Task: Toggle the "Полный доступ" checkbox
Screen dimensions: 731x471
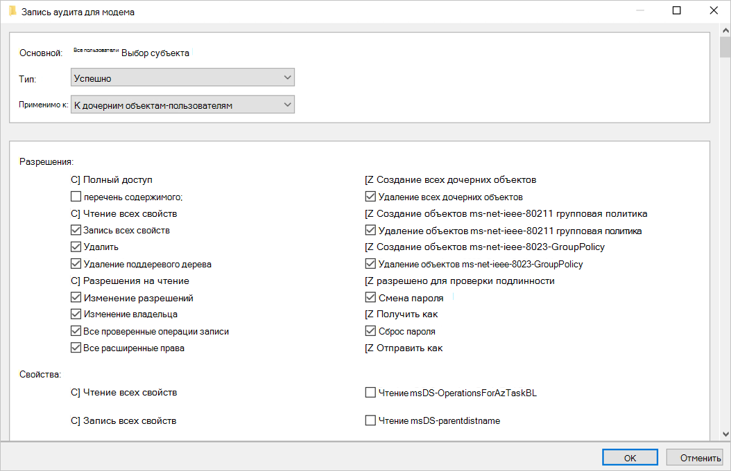Action: pyautogui.click(x=76, y=179)
